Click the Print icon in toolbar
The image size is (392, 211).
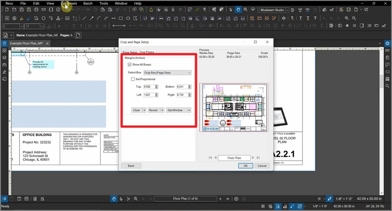coord(36,10)
